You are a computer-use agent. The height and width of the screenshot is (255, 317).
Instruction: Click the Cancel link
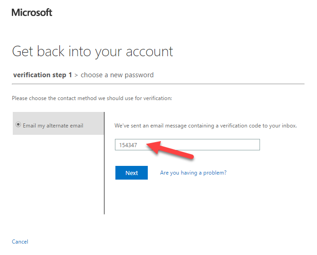pos(20,242)
